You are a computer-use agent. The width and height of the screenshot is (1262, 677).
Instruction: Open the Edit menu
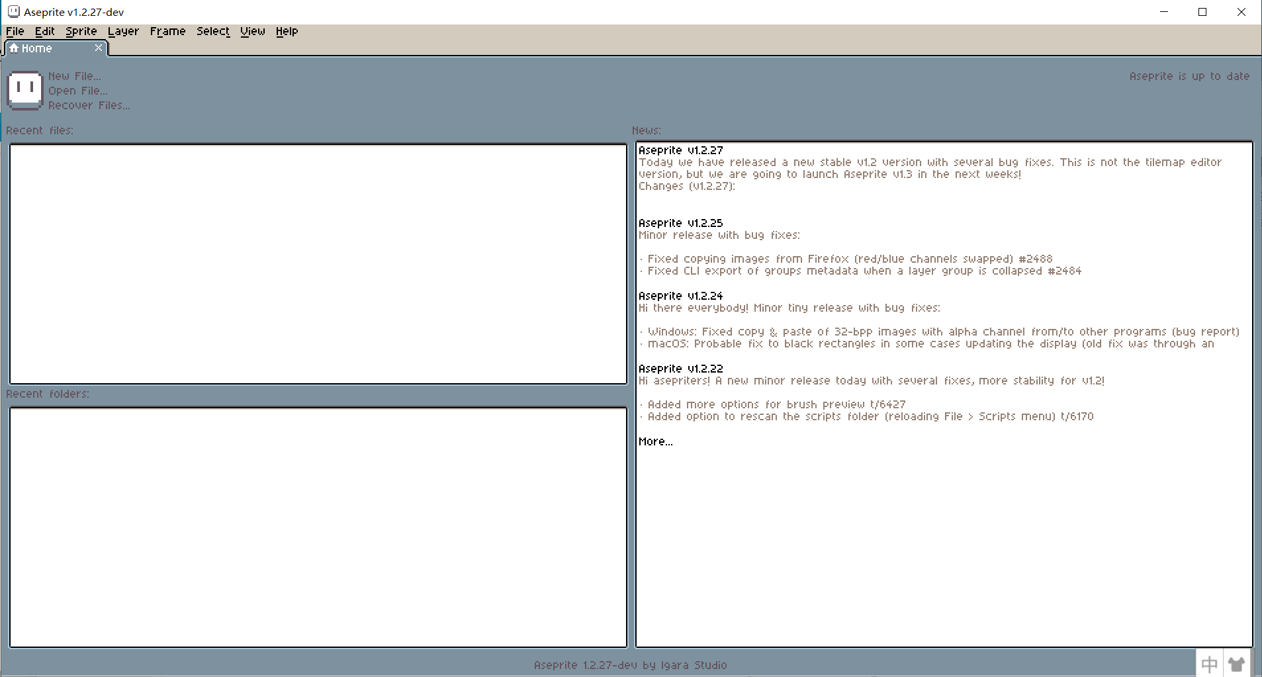44,31
